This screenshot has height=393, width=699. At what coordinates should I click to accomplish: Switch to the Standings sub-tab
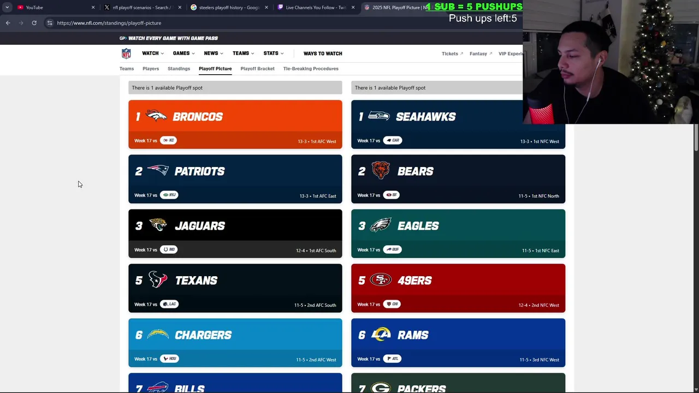pos(179,69)
